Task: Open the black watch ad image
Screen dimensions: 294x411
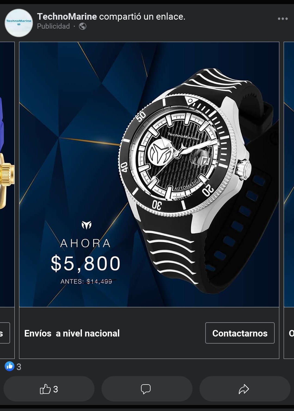Action: 149,174
